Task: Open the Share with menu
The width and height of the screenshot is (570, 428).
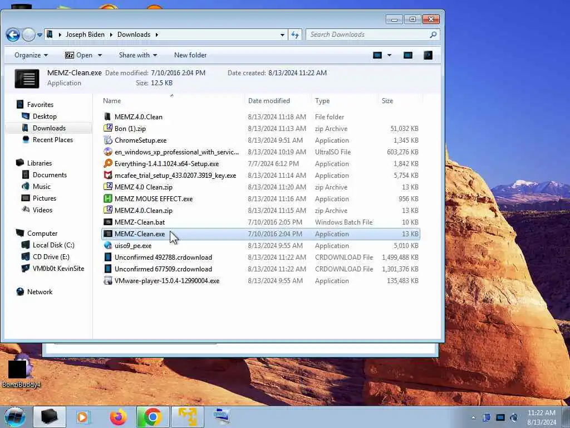Action: click(138, 55)
